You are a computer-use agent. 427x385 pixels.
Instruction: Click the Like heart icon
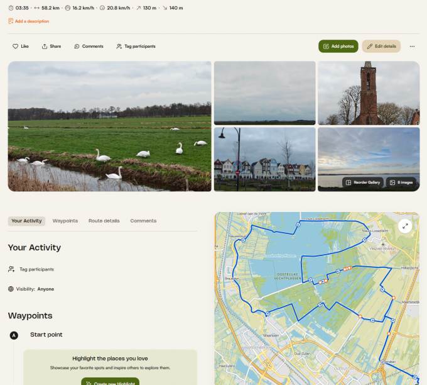(x=16, y=47)
